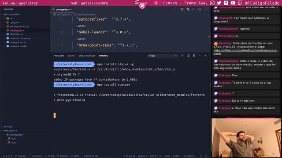Close the terminal panel with X
This screenshot has width=282, height=158.
205,56
